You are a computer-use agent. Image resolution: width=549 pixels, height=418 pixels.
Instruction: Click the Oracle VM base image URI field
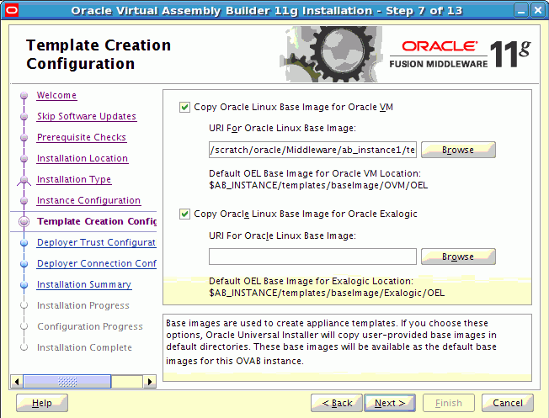click(x=312, y=150)
